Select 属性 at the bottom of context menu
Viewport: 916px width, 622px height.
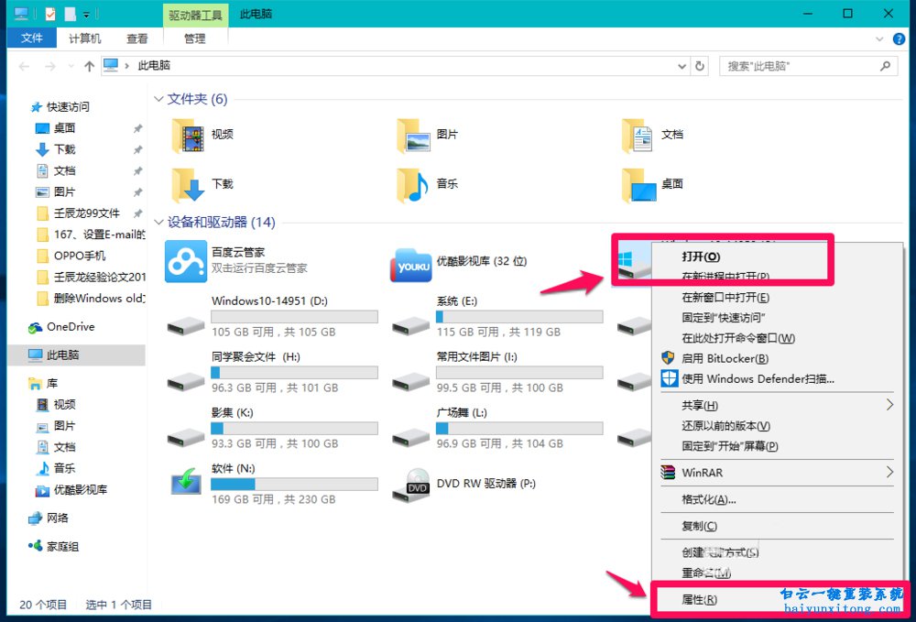[696, 600]
